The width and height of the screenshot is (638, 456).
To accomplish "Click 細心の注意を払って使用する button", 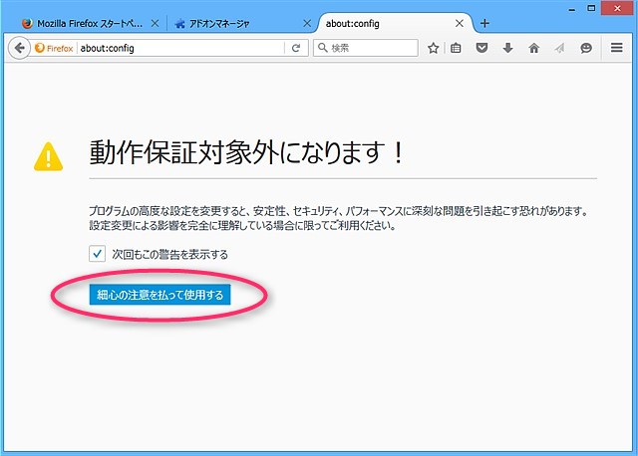I will point(159,295).
